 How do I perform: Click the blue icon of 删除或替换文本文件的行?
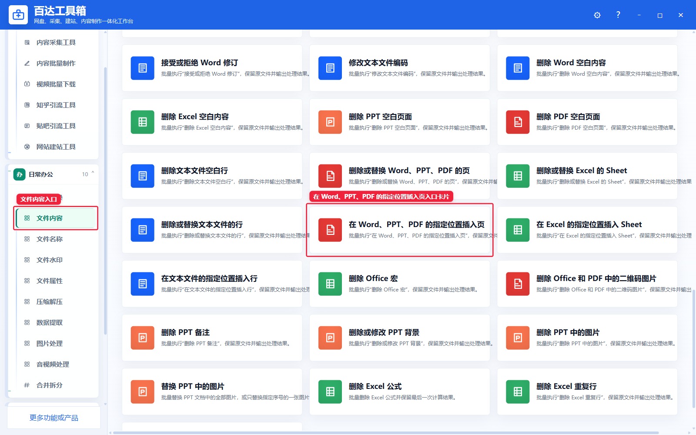(x=143, y=230)
